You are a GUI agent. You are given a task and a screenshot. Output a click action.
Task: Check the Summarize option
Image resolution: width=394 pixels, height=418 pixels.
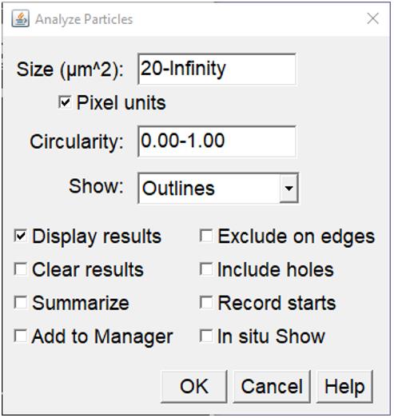(x=20, y=303)
